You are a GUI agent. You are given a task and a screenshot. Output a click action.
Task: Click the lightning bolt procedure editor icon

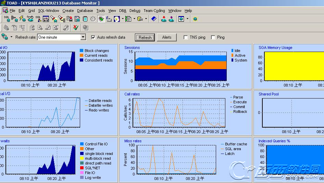click(x=22, y=19)
